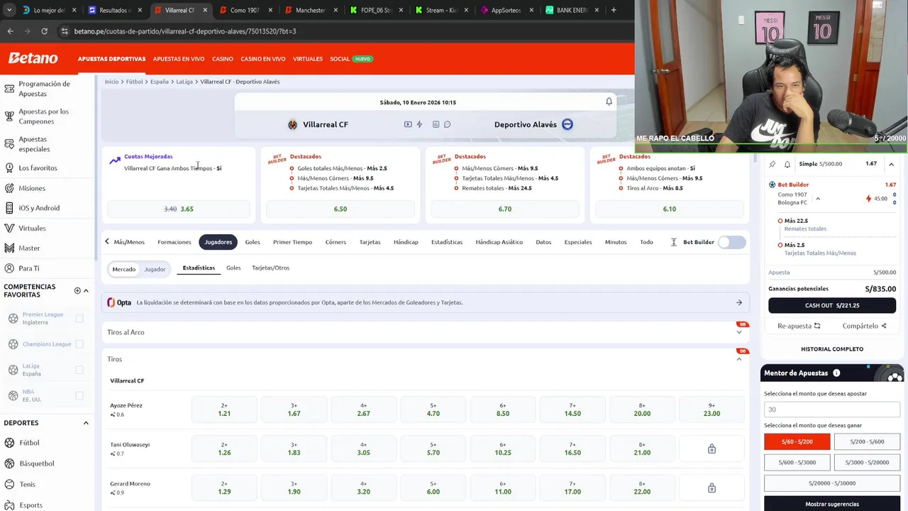908x511 pixels.
Task: Open the Hándicap Asiático tab
Action: pyautogui.click(x=499, y=242)
